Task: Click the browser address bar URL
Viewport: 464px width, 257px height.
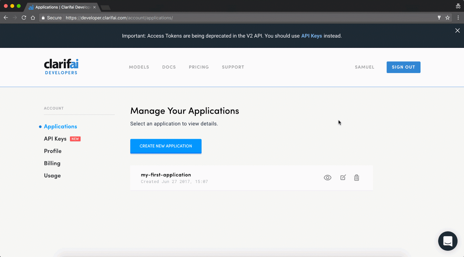Action: [x=119, y=18]
